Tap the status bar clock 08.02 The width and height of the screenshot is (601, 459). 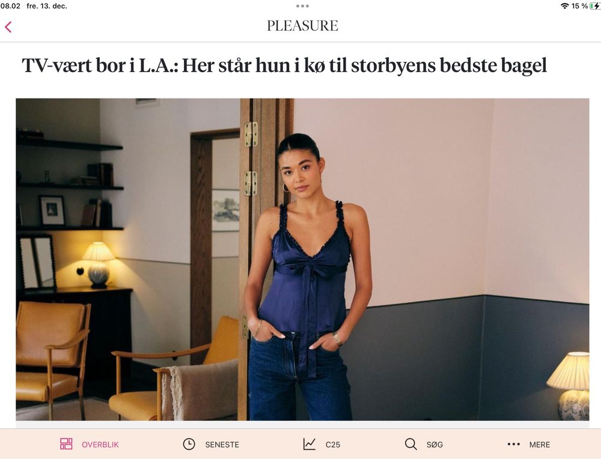click(10, 6)
